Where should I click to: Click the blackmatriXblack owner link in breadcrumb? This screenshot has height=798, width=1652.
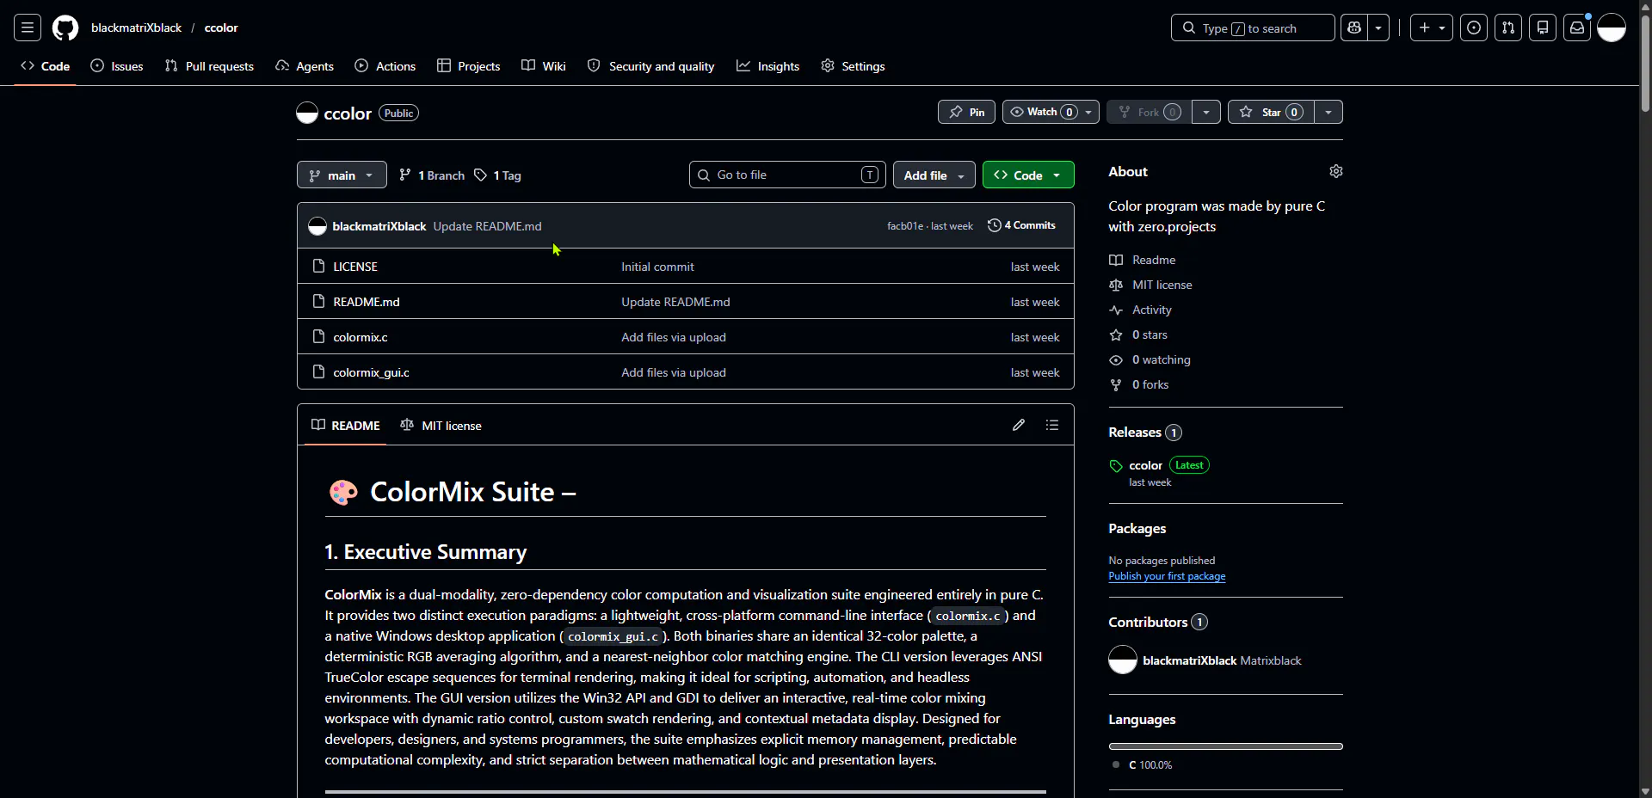pos(136,28)
